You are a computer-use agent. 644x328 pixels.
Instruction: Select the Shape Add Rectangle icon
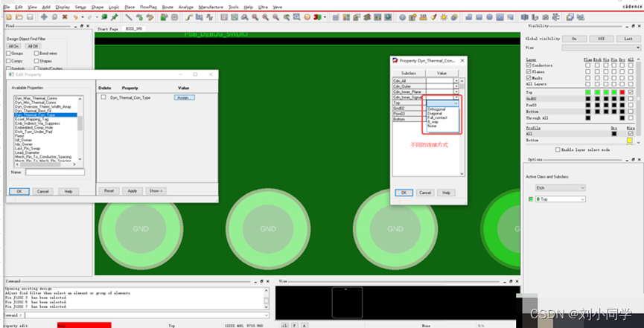(x=479, y=17)
